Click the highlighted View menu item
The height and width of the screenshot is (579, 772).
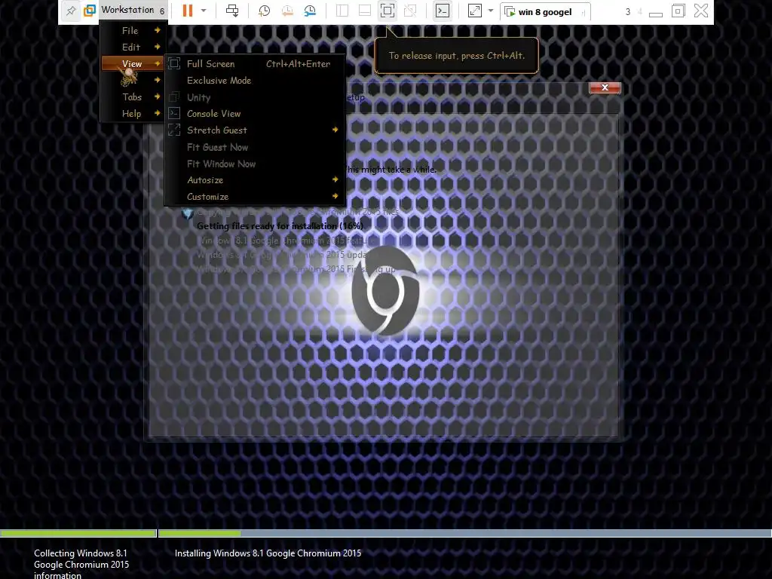[x=132, y=63]
